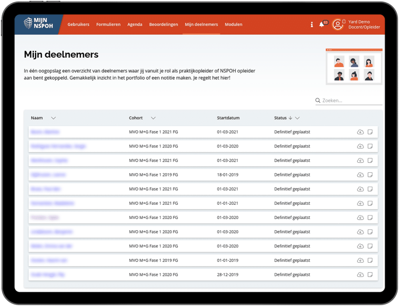Go to the Beoordelingen tab
Image resolution: width=399 pixels, height=306 pixels.
pyautogui.click(x=163, y=25)
